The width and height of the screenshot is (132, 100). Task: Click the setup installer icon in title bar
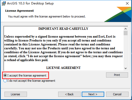click(4, 3)
